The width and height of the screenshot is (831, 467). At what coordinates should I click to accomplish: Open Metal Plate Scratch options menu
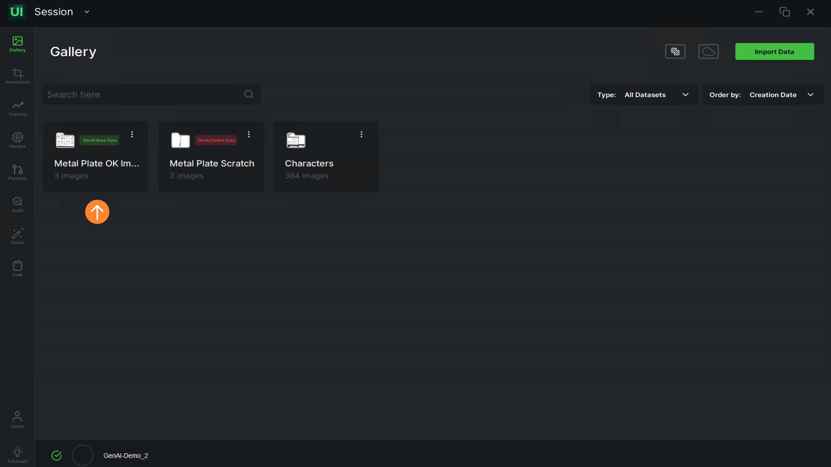tap(249, 134)
